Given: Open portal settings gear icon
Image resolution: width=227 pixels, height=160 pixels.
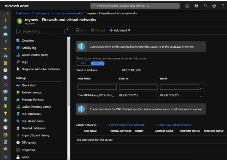Looking at the screenshot, I should point(214,6).
